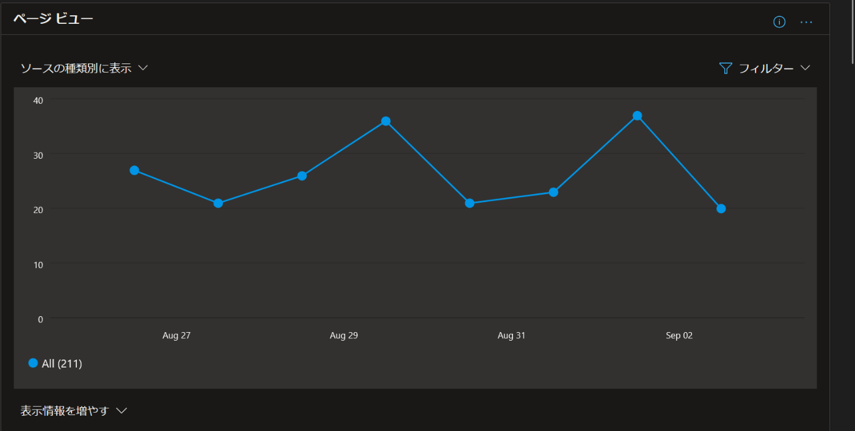The width and height of the screenshot is (855, 431).
Task: Open the ソースの種類別に表示 dropdown
Action: tap(84, 68)
